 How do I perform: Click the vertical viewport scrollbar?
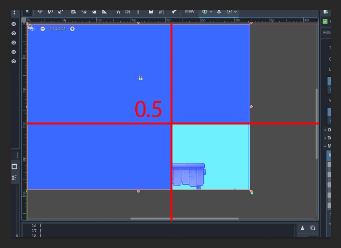[317, 124]
